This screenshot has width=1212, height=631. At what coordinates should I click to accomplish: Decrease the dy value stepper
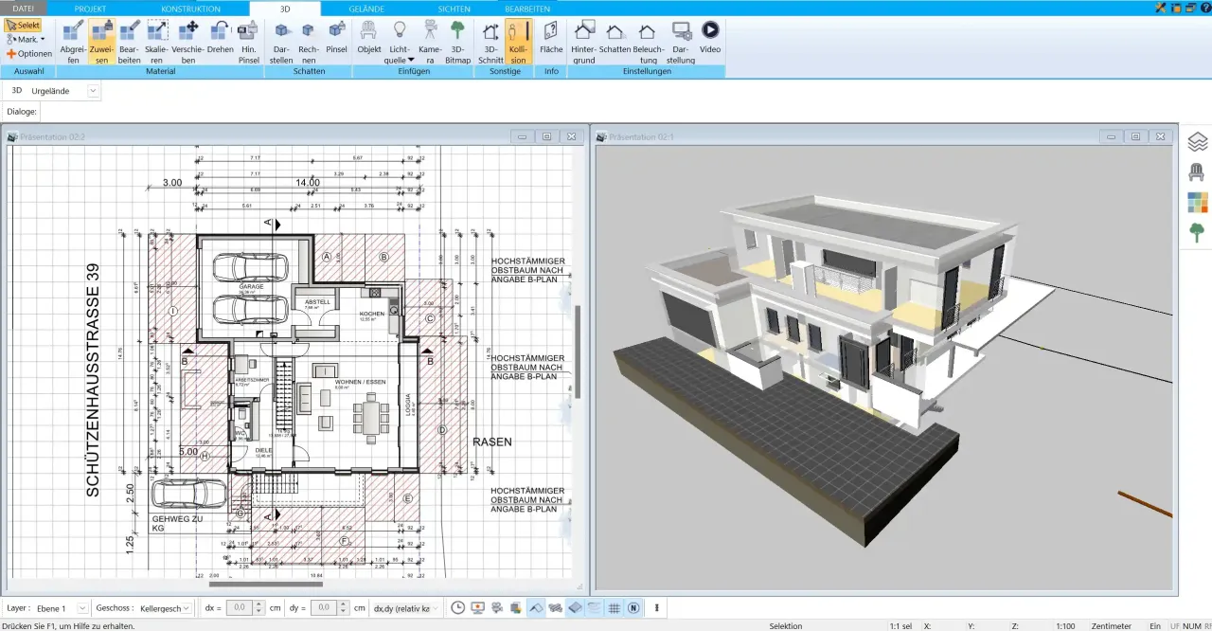point(343,612)
